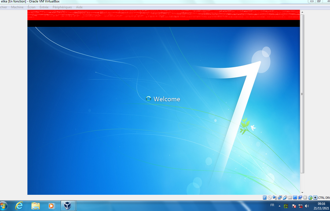
Task: Open the Machine menu
Action: point(18,7)
